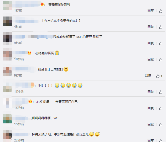Reply to the comment posted 10秒前
The width and height of the screenshot is (166, 142).
pyautogui.click(x=151, y=59)
